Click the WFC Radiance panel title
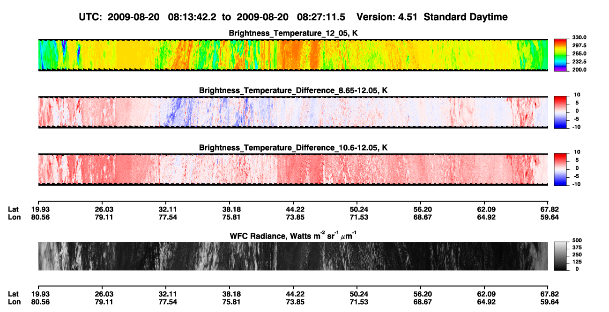Image resolution: width=609 pixels, height=312 pixels. coord(293,235)
